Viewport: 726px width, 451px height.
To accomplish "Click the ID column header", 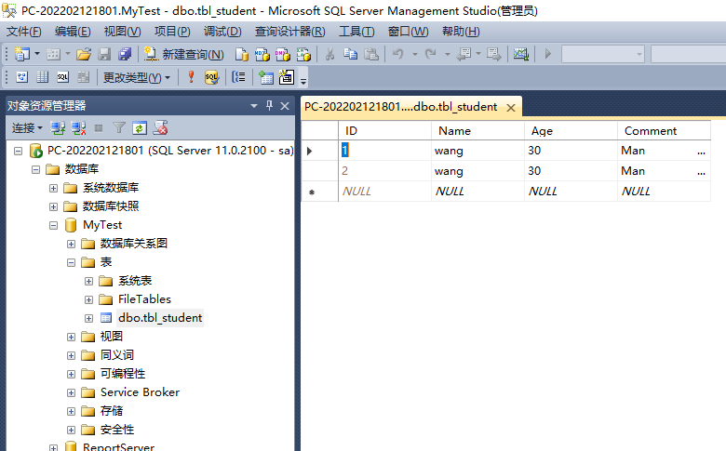I will [x=384, y=131].
